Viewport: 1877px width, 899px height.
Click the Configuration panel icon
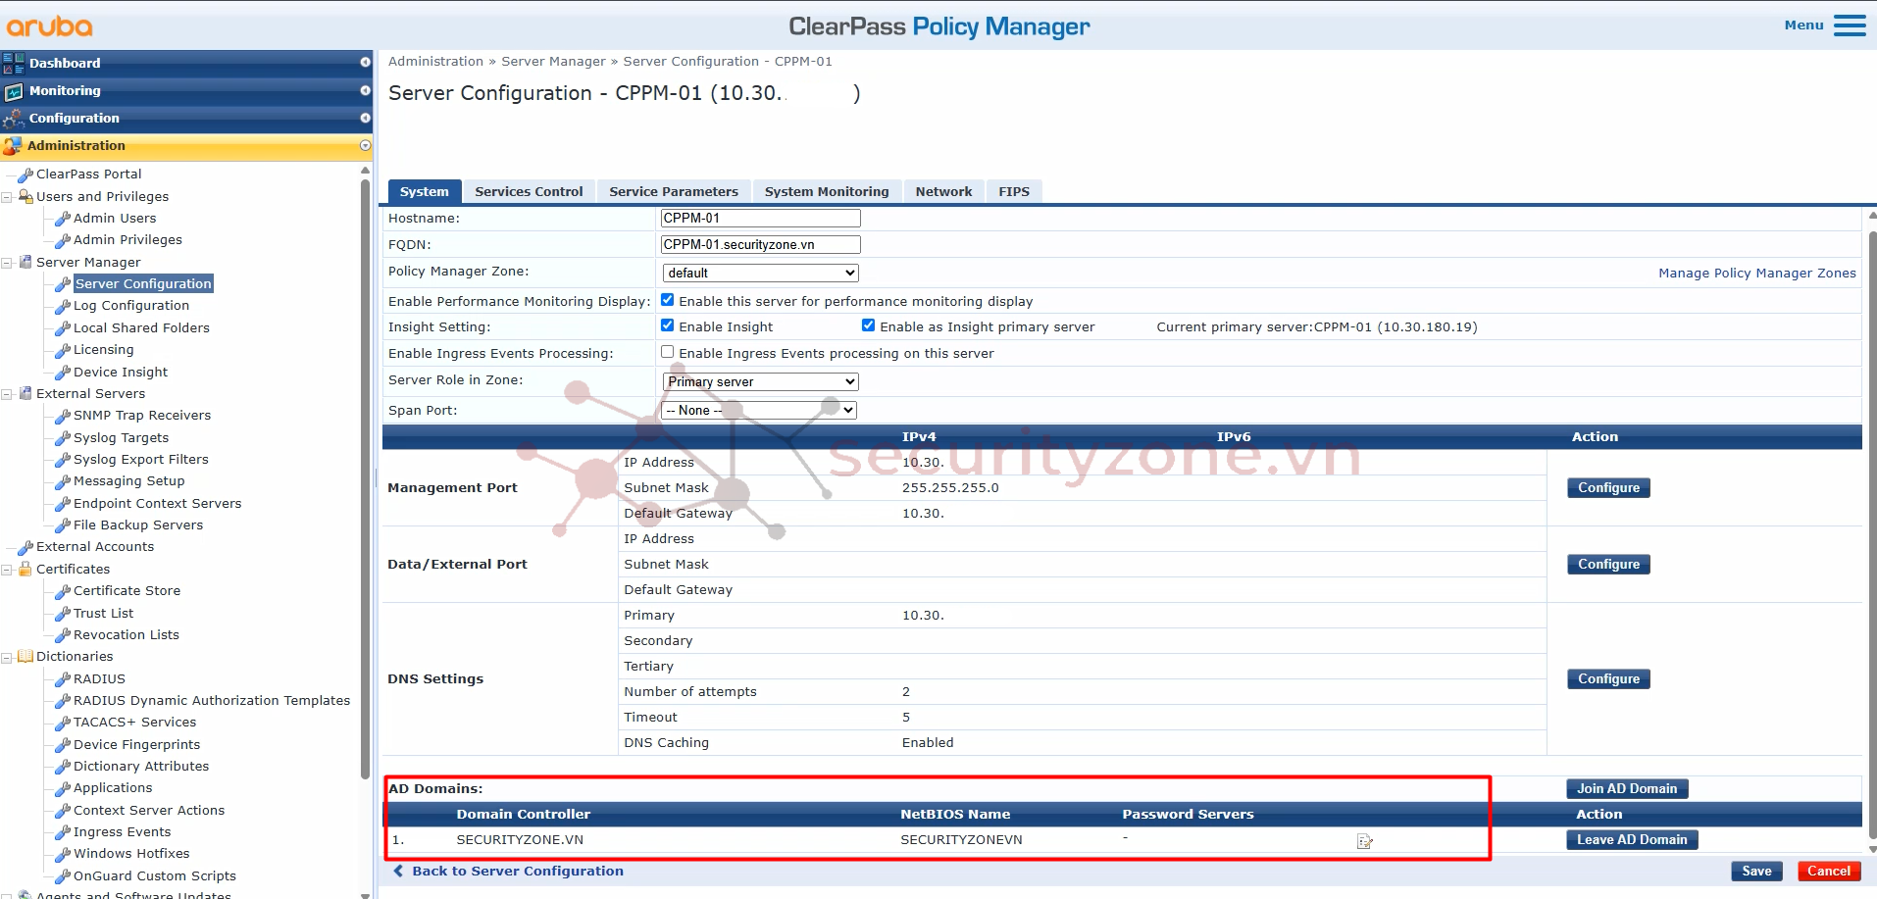14,119
